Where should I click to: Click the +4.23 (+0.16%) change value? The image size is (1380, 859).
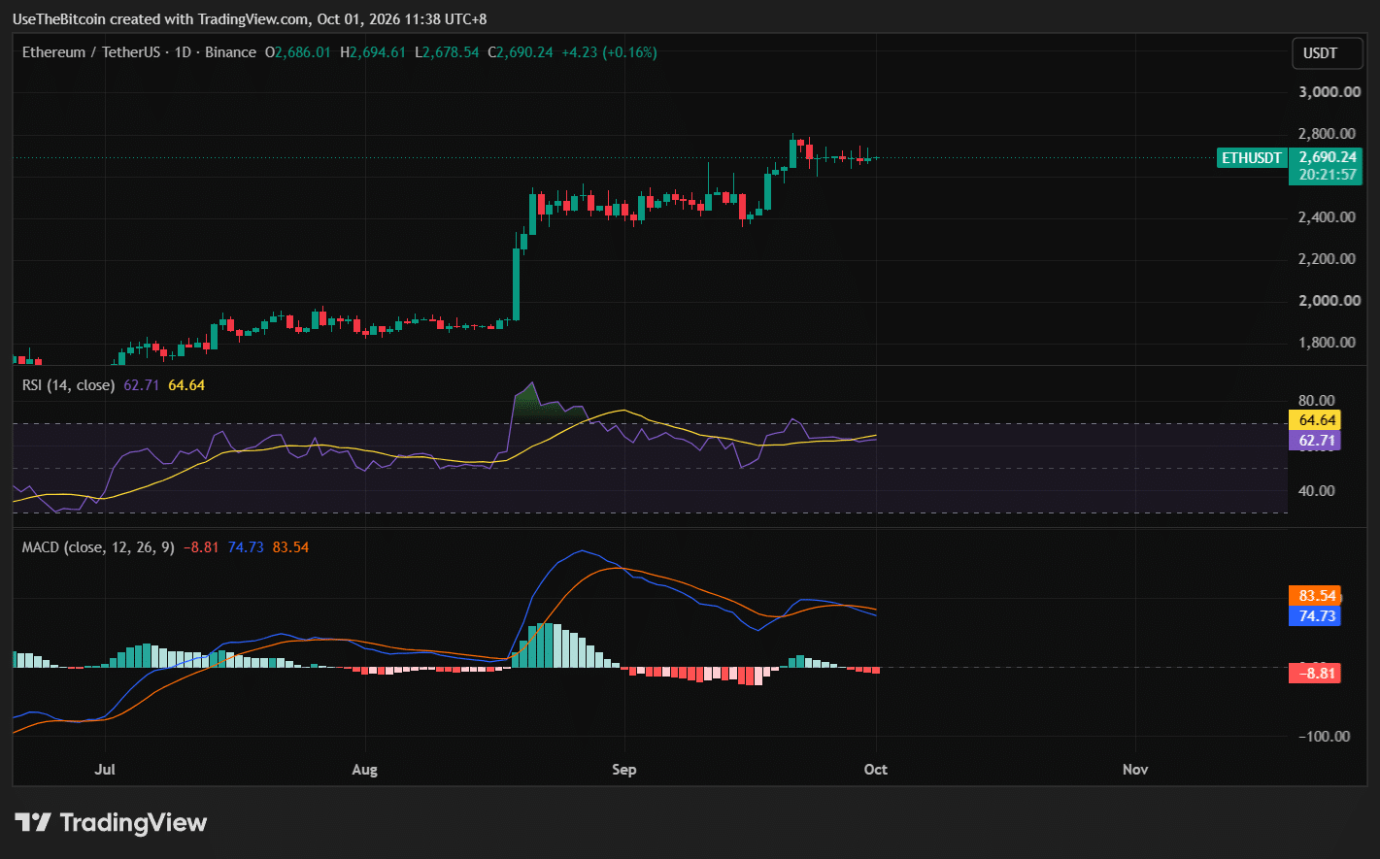point(609,52)
